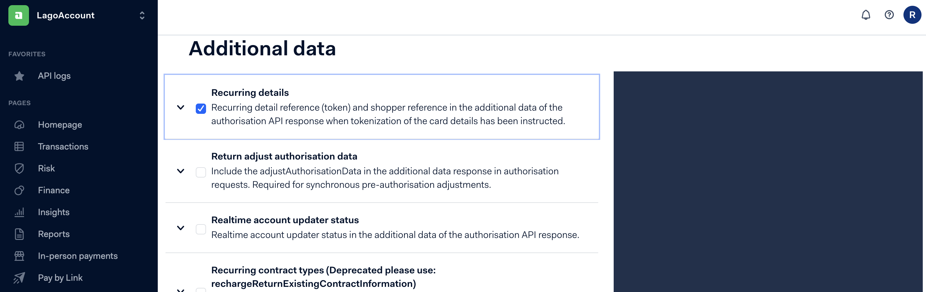Enable Realtime account updater status checkbox
Viewport: 926px width, 292px height.
tap(201, 229)
